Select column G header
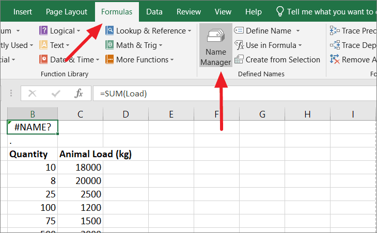The image size is (377, 233). pyautogui.click(x=262, y=114)
